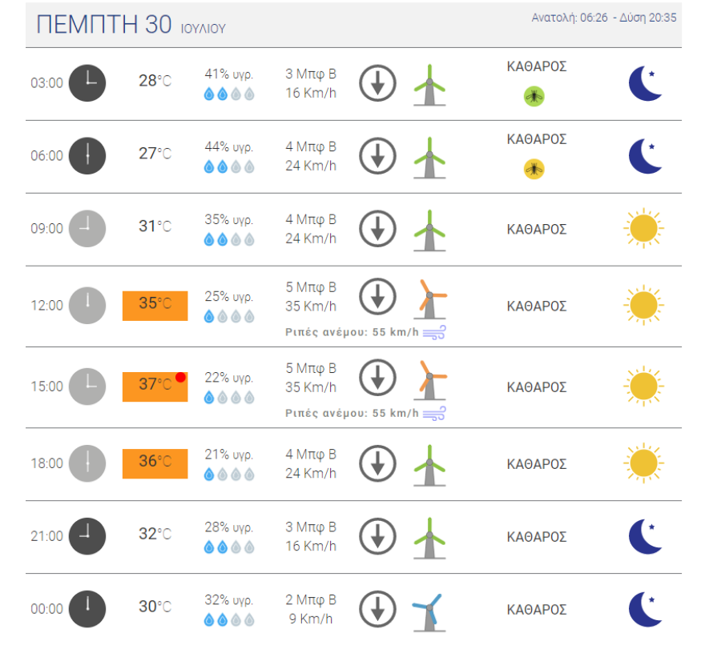The height and width of the screenshot is (645, 705).
Task: Click the wind gust icon at 12:00
Action: (x=434, y=331)
